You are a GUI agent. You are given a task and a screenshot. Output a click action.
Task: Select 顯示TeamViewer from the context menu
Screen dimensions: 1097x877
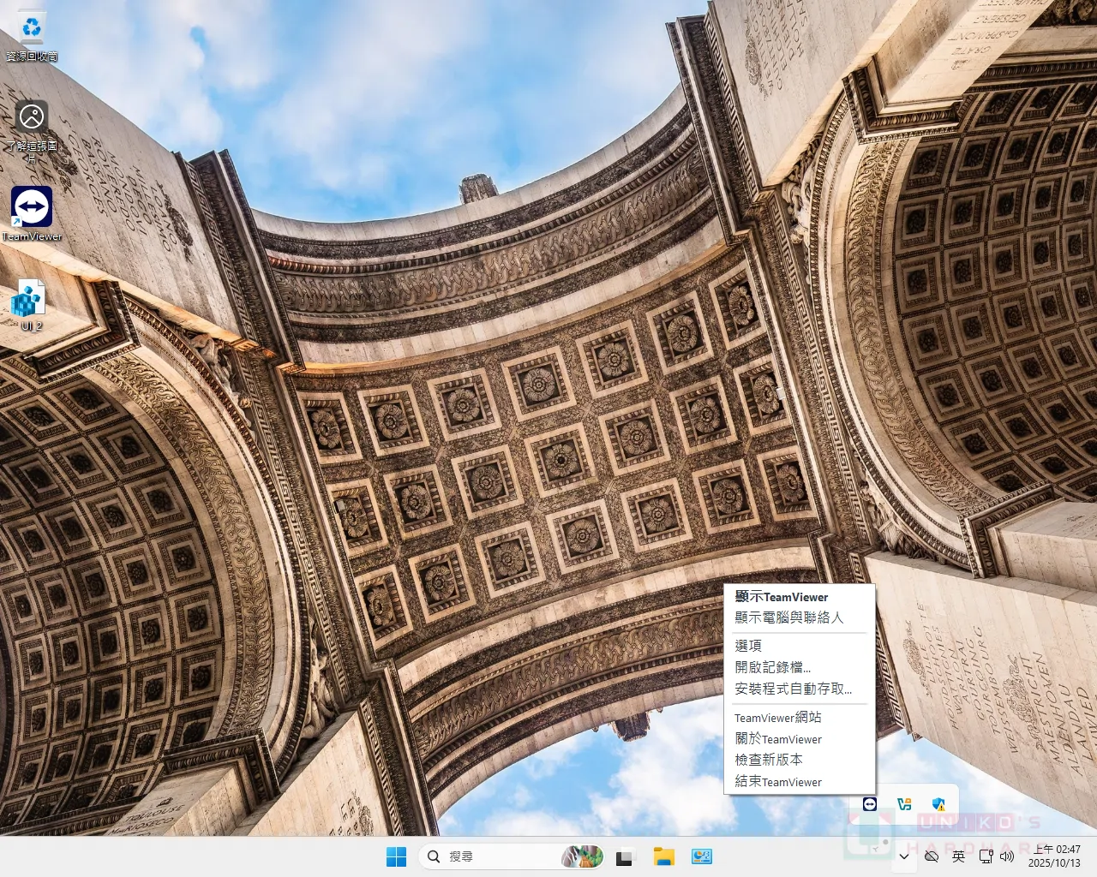pos(782,597)
